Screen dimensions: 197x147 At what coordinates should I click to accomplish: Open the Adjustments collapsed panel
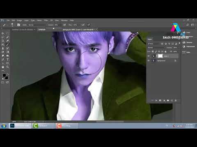pyautogui.click(x=189, y=47)
